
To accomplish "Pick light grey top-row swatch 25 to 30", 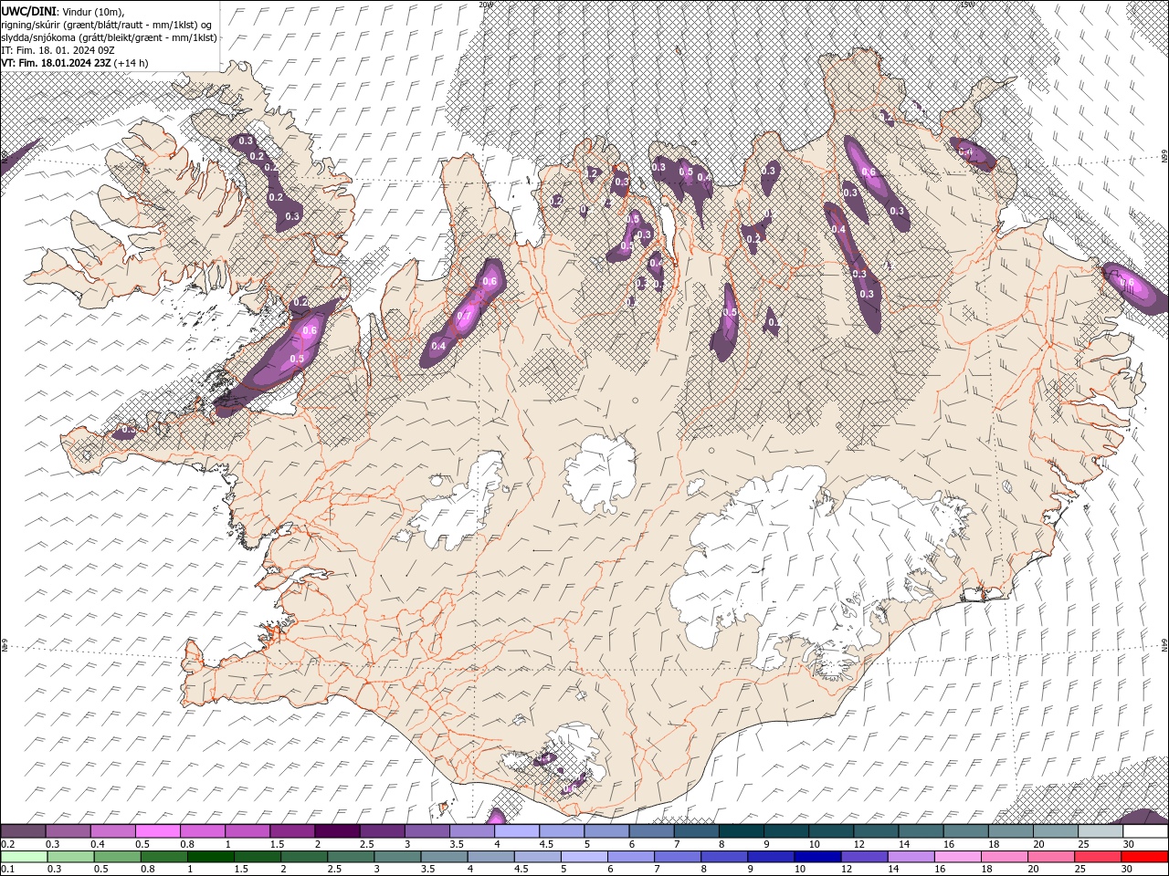I will [1101, 831].
